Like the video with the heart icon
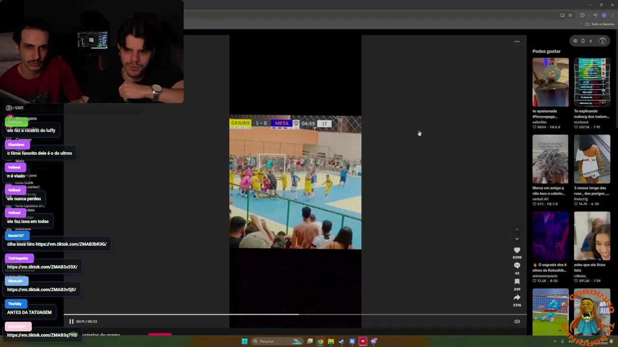The width and height of the screenshot is (618, 347). coord(517,250)
